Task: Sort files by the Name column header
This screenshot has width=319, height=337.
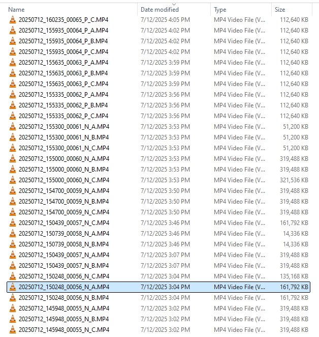Action: click(16, 10)
